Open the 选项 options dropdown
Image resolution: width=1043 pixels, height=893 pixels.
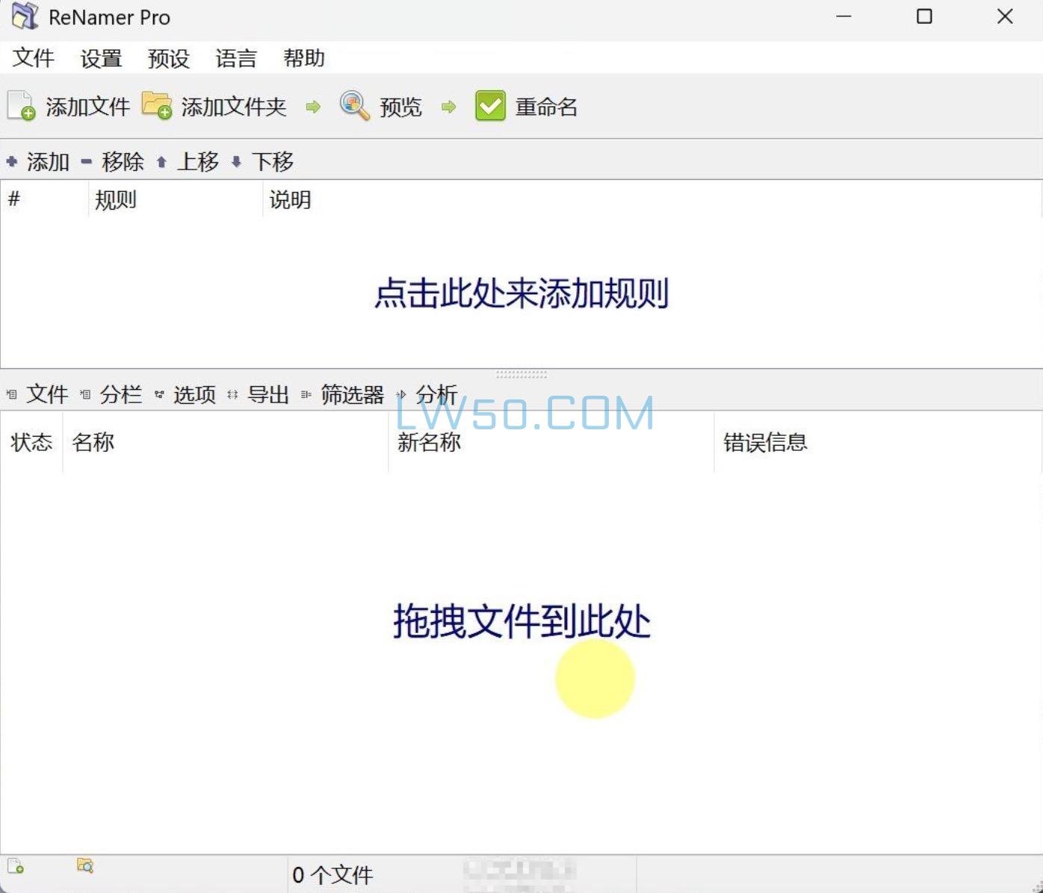tap(185, 393)
